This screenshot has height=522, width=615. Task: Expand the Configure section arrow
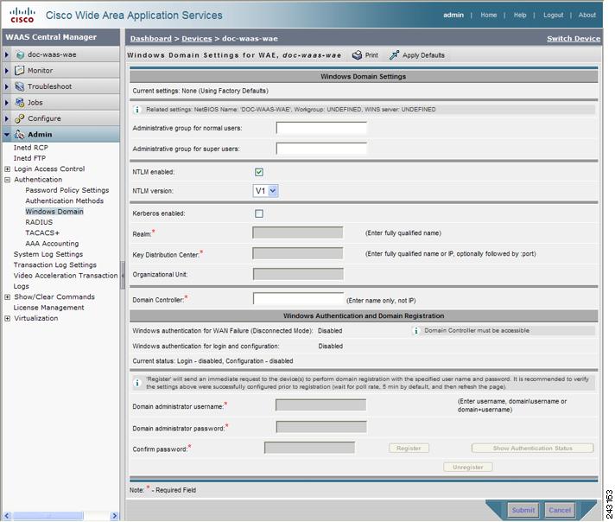click(7, 118)
